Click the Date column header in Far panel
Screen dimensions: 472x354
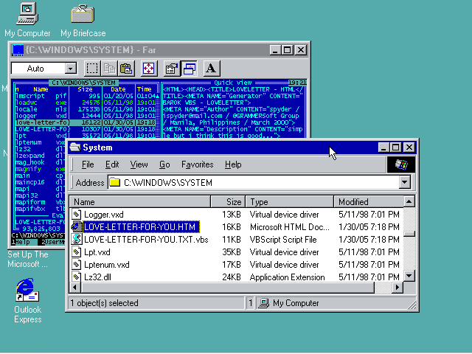pos(118,89)
